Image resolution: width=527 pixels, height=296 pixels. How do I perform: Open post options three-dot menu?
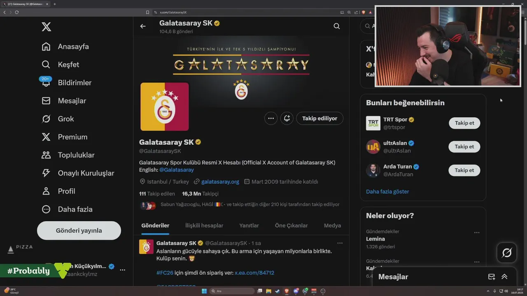pyautogui.click(x=340, y=243)
